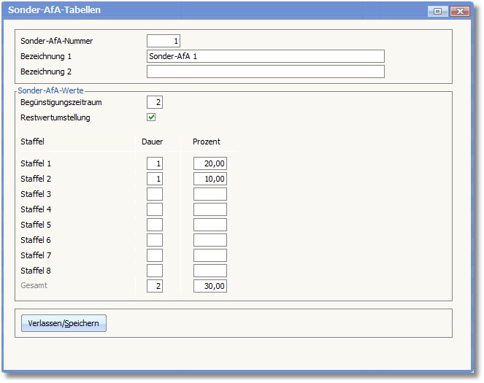Viewport: 484px width, 383px height.
Task: Click the empty Bezeichnung 2 field
Action: pyautogui.click(x=265, y=71)
